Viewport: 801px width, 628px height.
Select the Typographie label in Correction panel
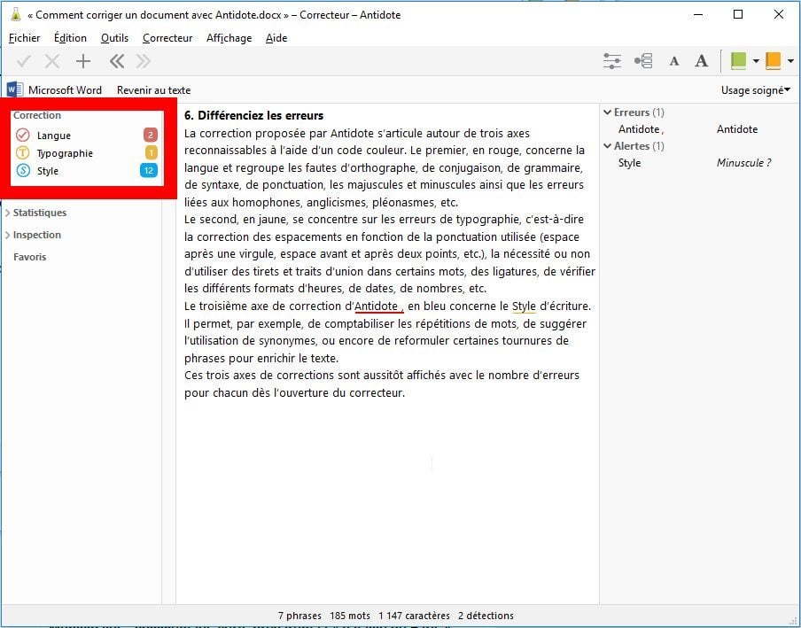tap(65, 153)
